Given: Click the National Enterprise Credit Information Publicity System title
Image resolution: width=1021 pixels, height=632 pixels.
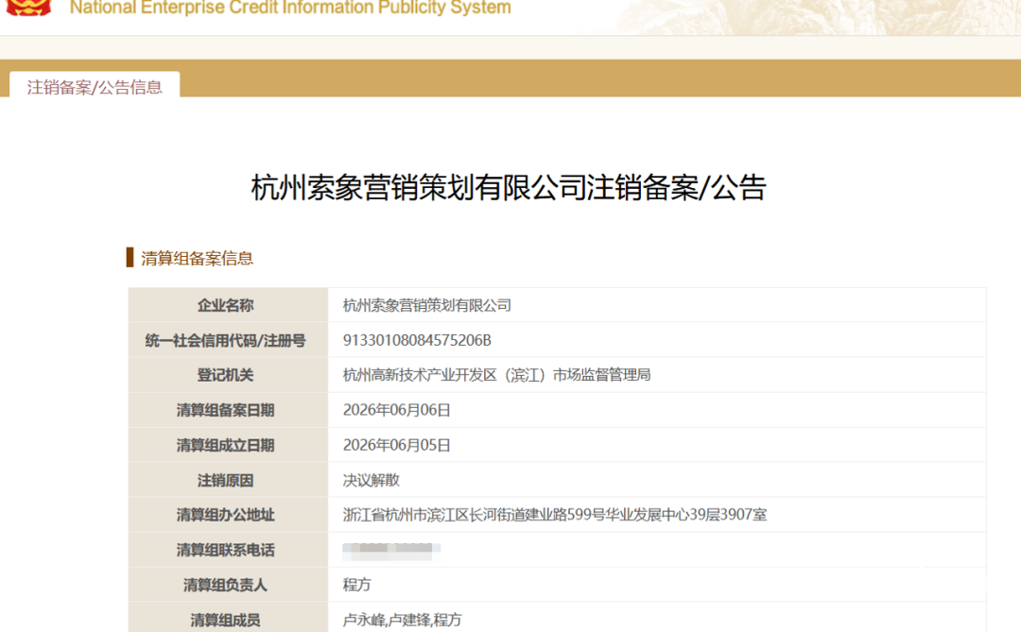Looking at the screenshot, I should (290, 8).
